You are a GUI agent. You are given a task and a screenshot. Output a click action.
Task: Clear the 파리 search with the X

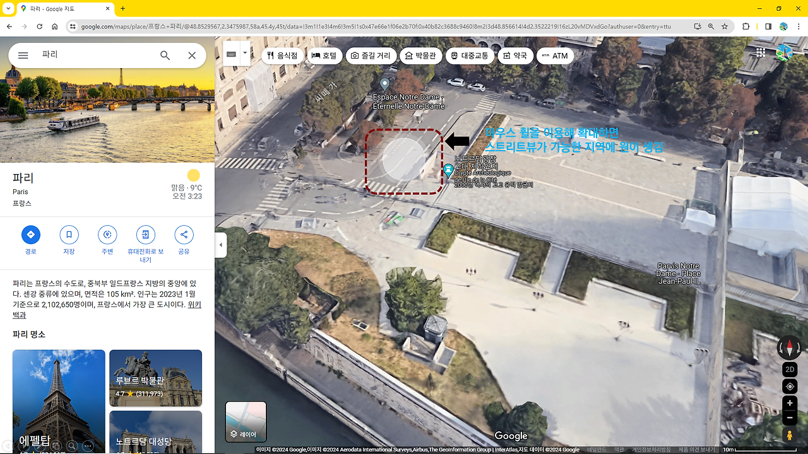point(192,55)
